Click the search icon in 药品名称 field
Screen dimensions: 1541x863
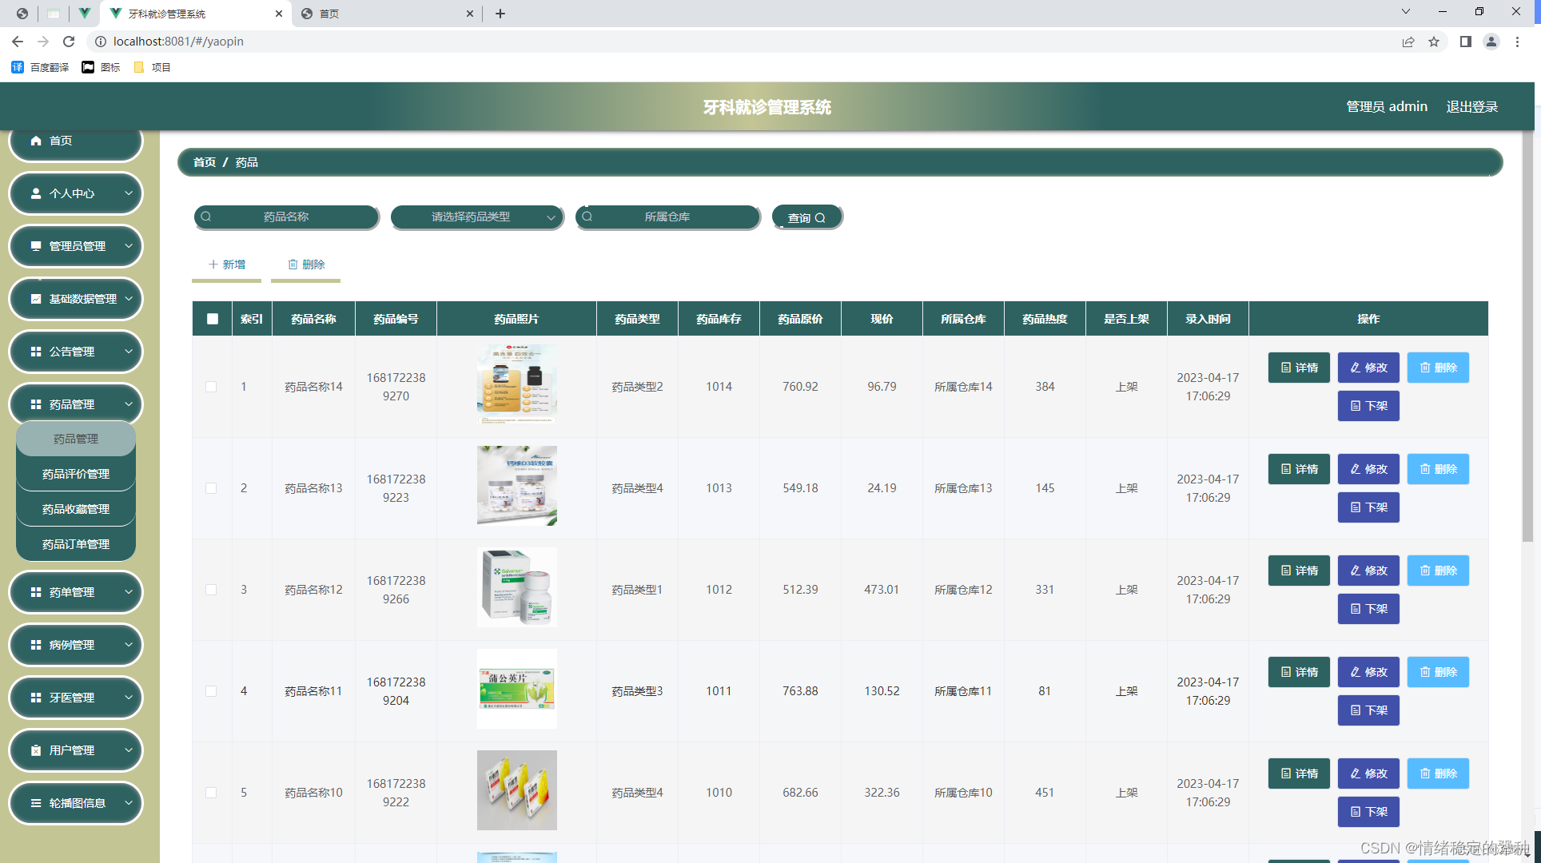click(x=206, y=217)
